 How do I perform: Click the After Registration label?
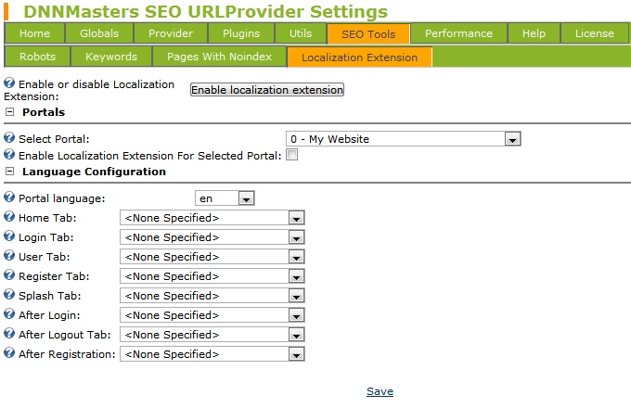(x=67, y=354)
